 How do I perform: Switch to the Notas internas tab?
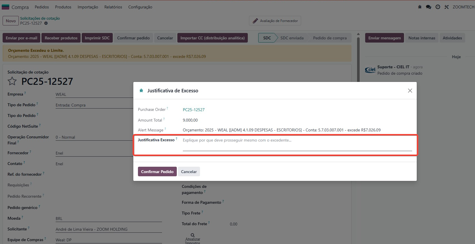click(x=422, y=38)
